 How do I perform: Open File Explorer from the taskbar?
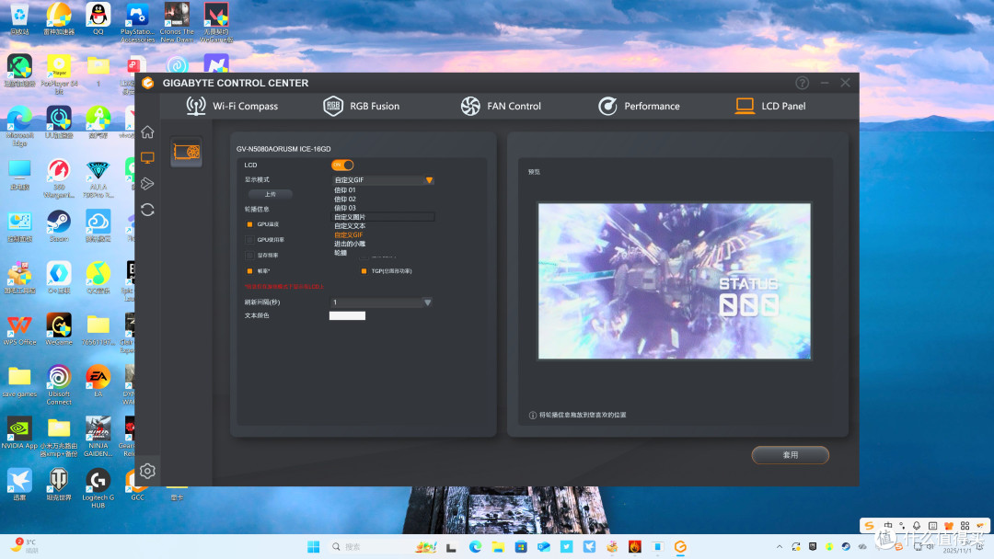pyautogui.click(x=498, y=547)
